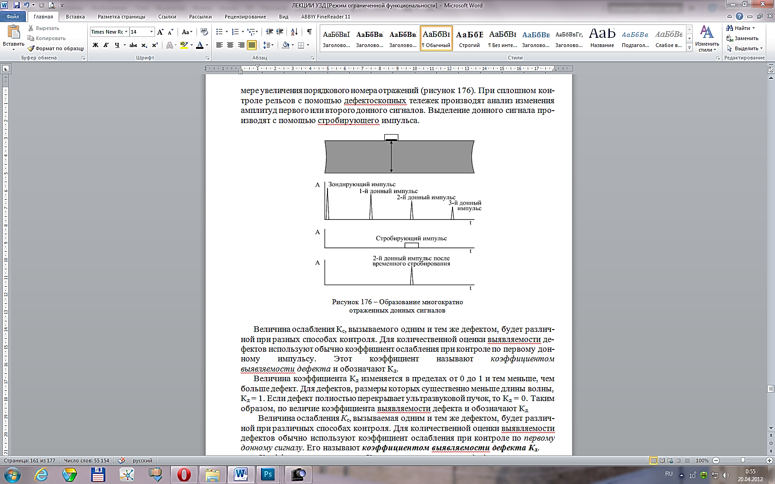Viewport: 775px width, 484px height.
Task: Open the Paragraph dialog launcher (Абзац)
Action: (313, 58)
